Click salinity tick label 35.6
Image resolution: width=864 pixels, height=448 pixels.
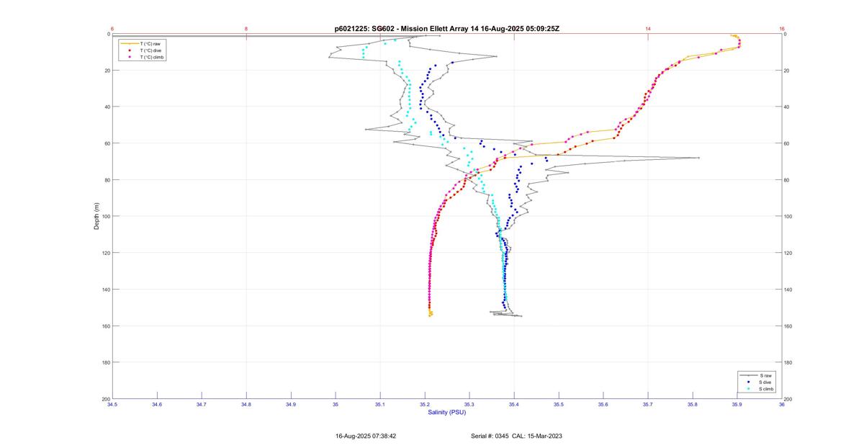tap(603, 405)
